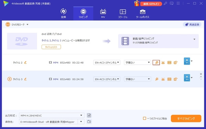Click the DVD disc thumbnail
206x129 pixels.
(22, 41)
